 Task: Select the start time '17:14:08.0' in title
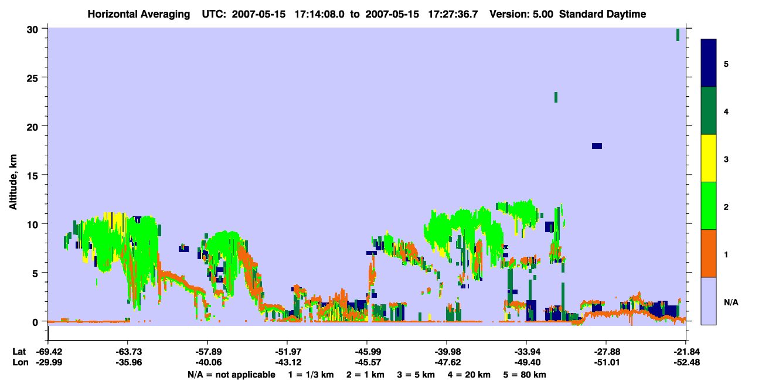click(x=319, y=14)
